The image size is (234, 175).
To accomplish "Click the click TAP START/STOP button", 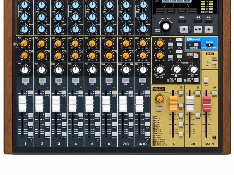I will [x=214, y=62].
